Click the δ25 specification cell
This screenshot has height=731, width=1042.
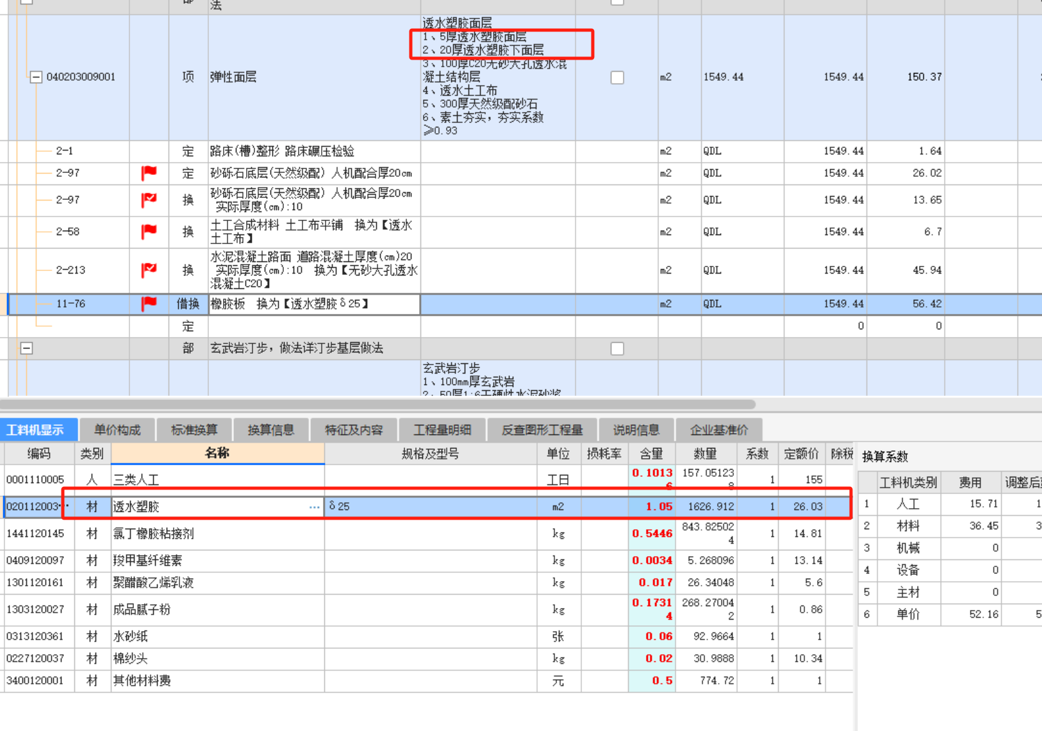(x=431, y=507)
